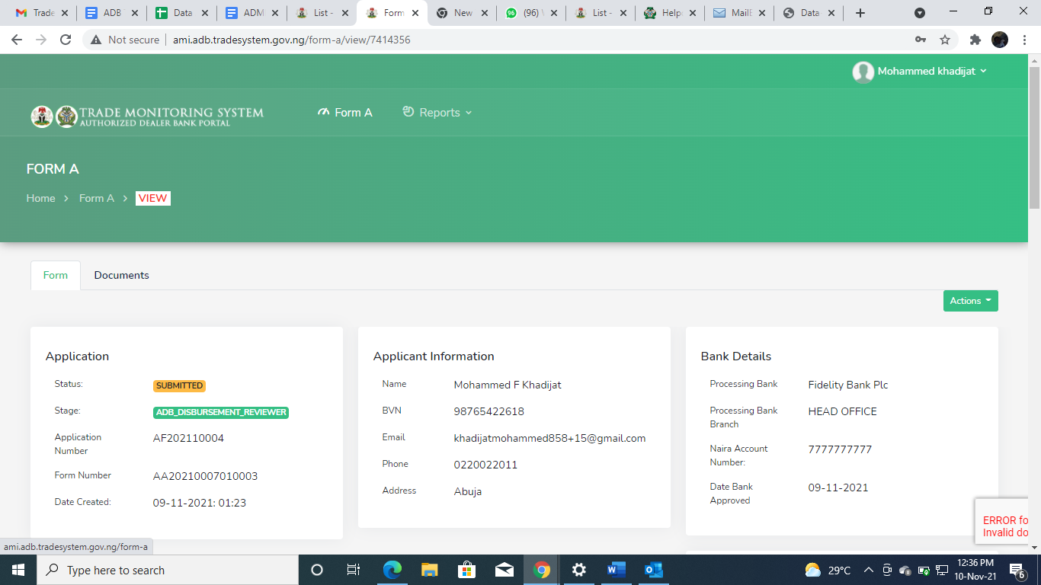Open the Actions dropdown button
This screenshot has width=1041, height=585.
(x=970, y=301)
